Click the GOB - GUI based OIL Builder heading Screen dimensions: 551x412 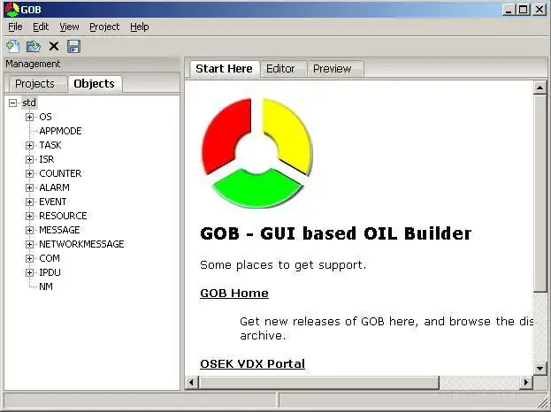click(x=335, y=233)
